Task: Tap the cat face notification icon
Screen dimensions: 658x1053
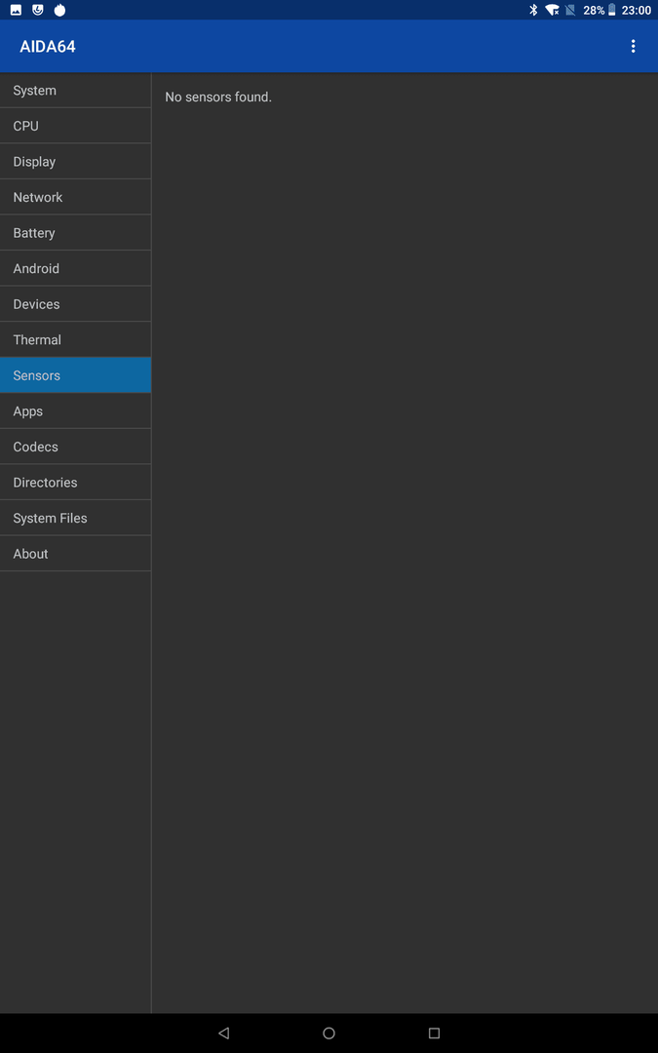Action: click(x=38, y=10)
